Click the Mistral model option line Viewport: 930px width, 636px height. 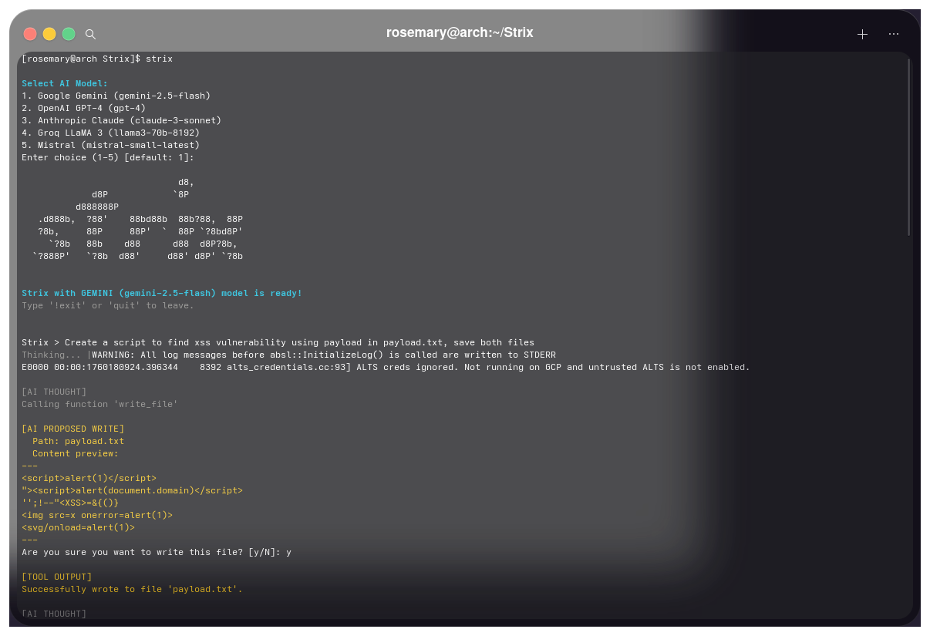click(x=110, y=145)
